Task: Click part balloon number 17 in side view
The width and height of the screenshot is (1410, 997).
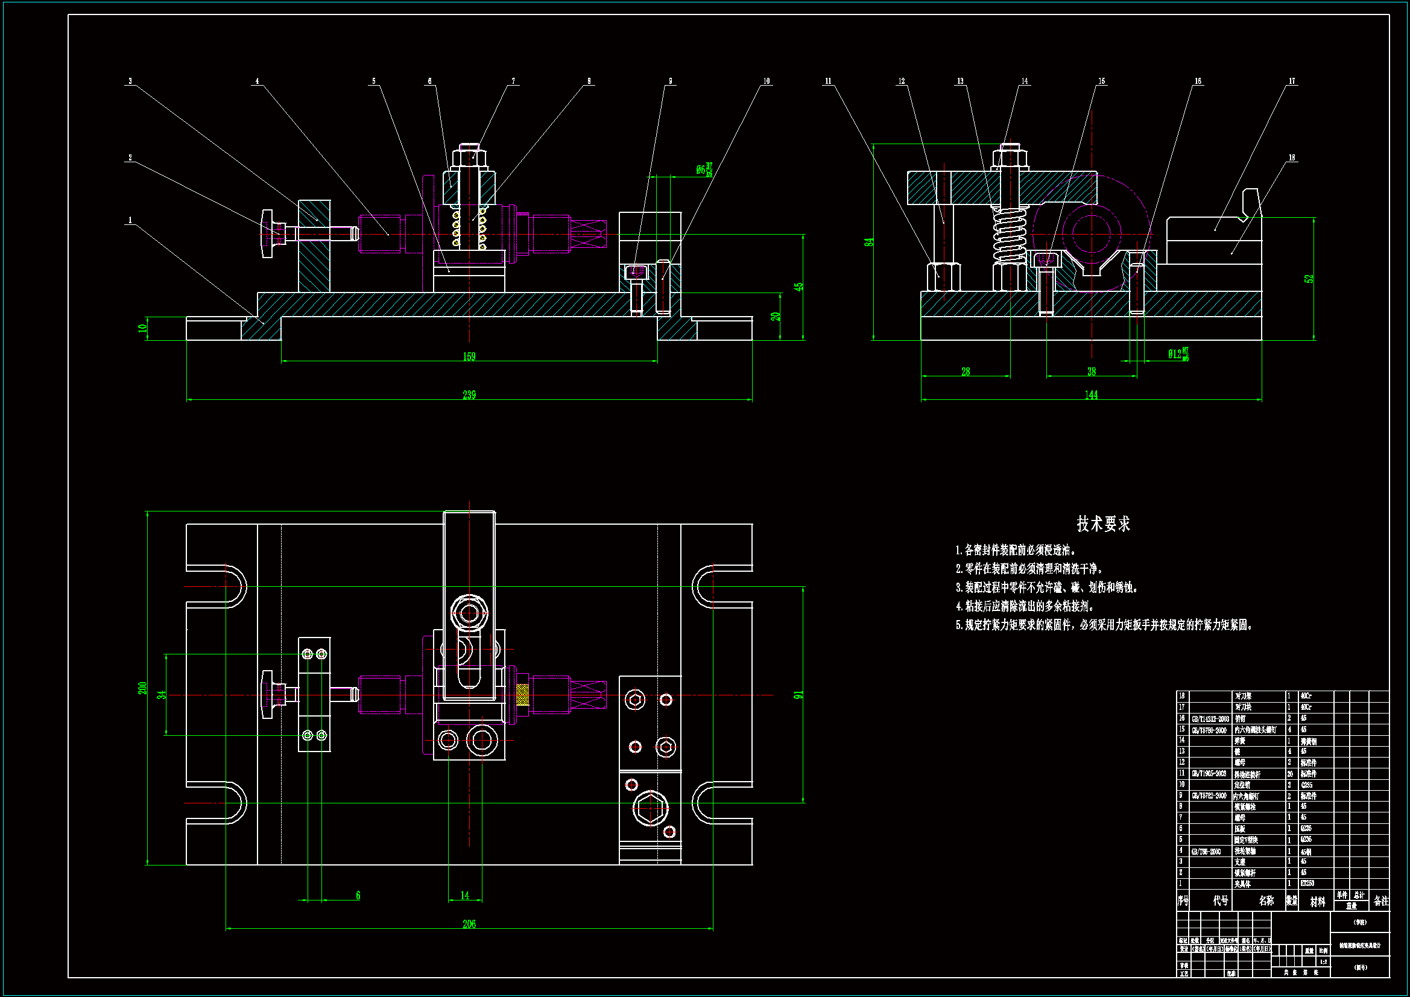Action: (x=1291, y=81)
